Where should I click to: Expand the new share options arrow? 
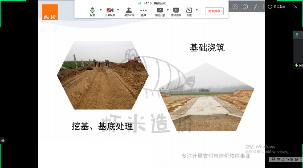(168, 10)
